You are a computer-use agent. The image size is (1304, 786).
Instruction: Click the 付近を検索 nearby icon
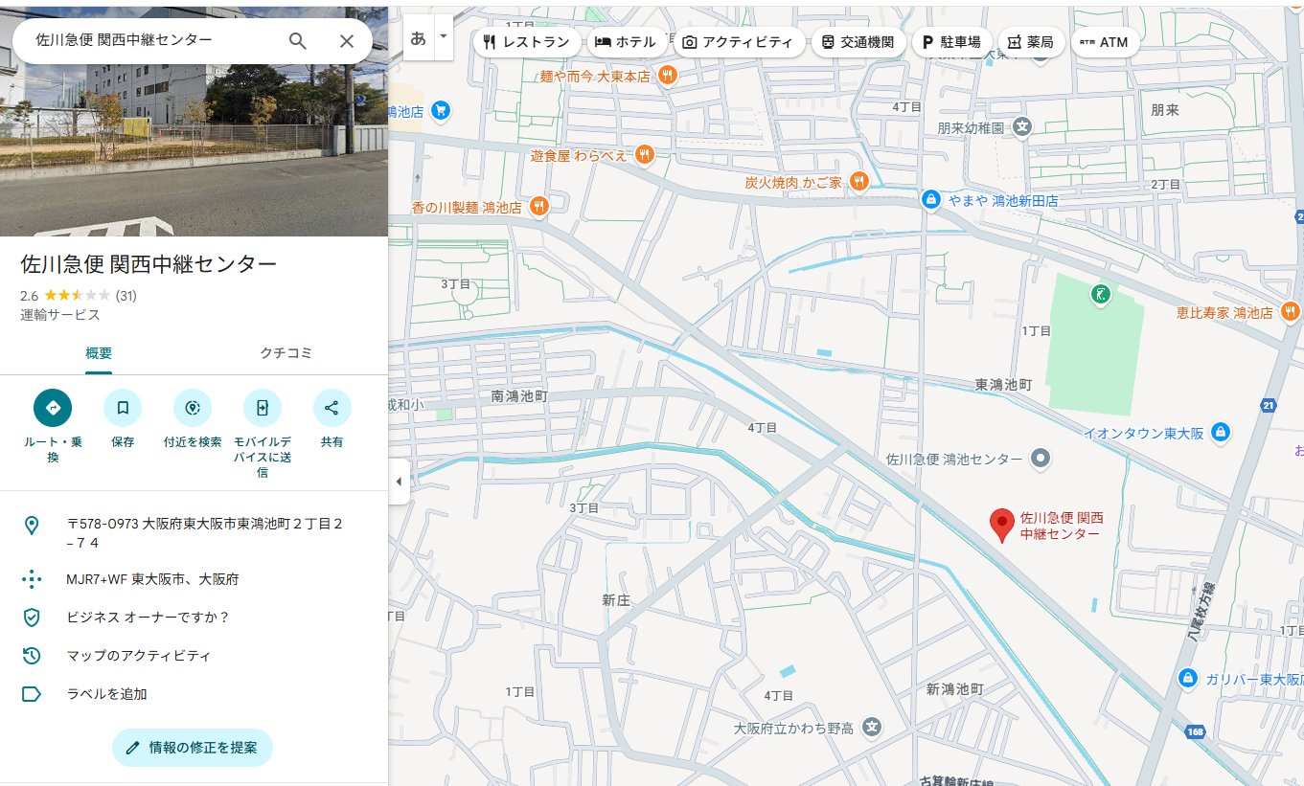pos(193,408)
